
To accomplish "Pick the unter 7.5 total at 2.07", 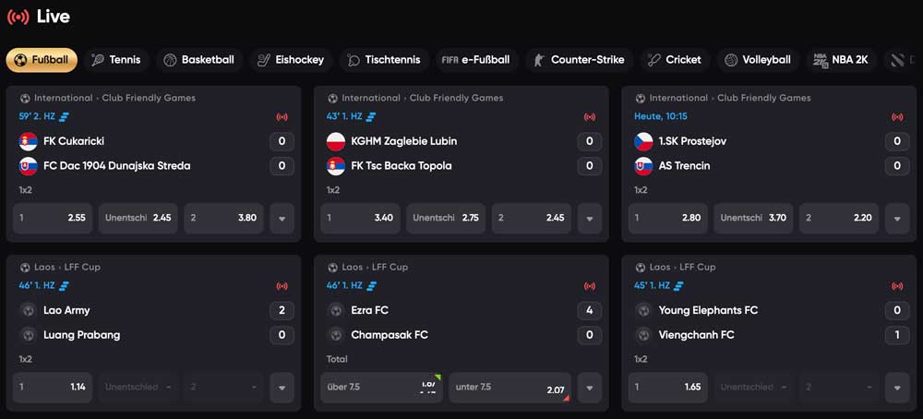I will point(509,388).
